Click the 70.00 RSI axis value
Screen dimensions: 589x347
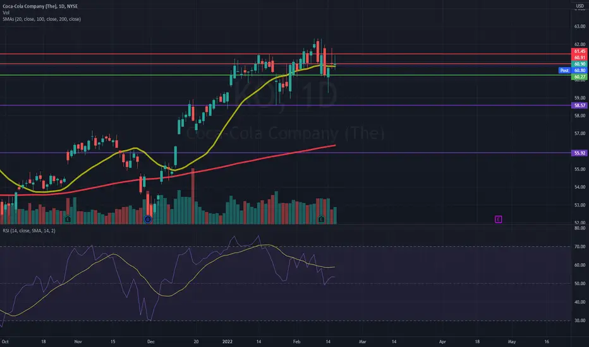pos(580,247)
